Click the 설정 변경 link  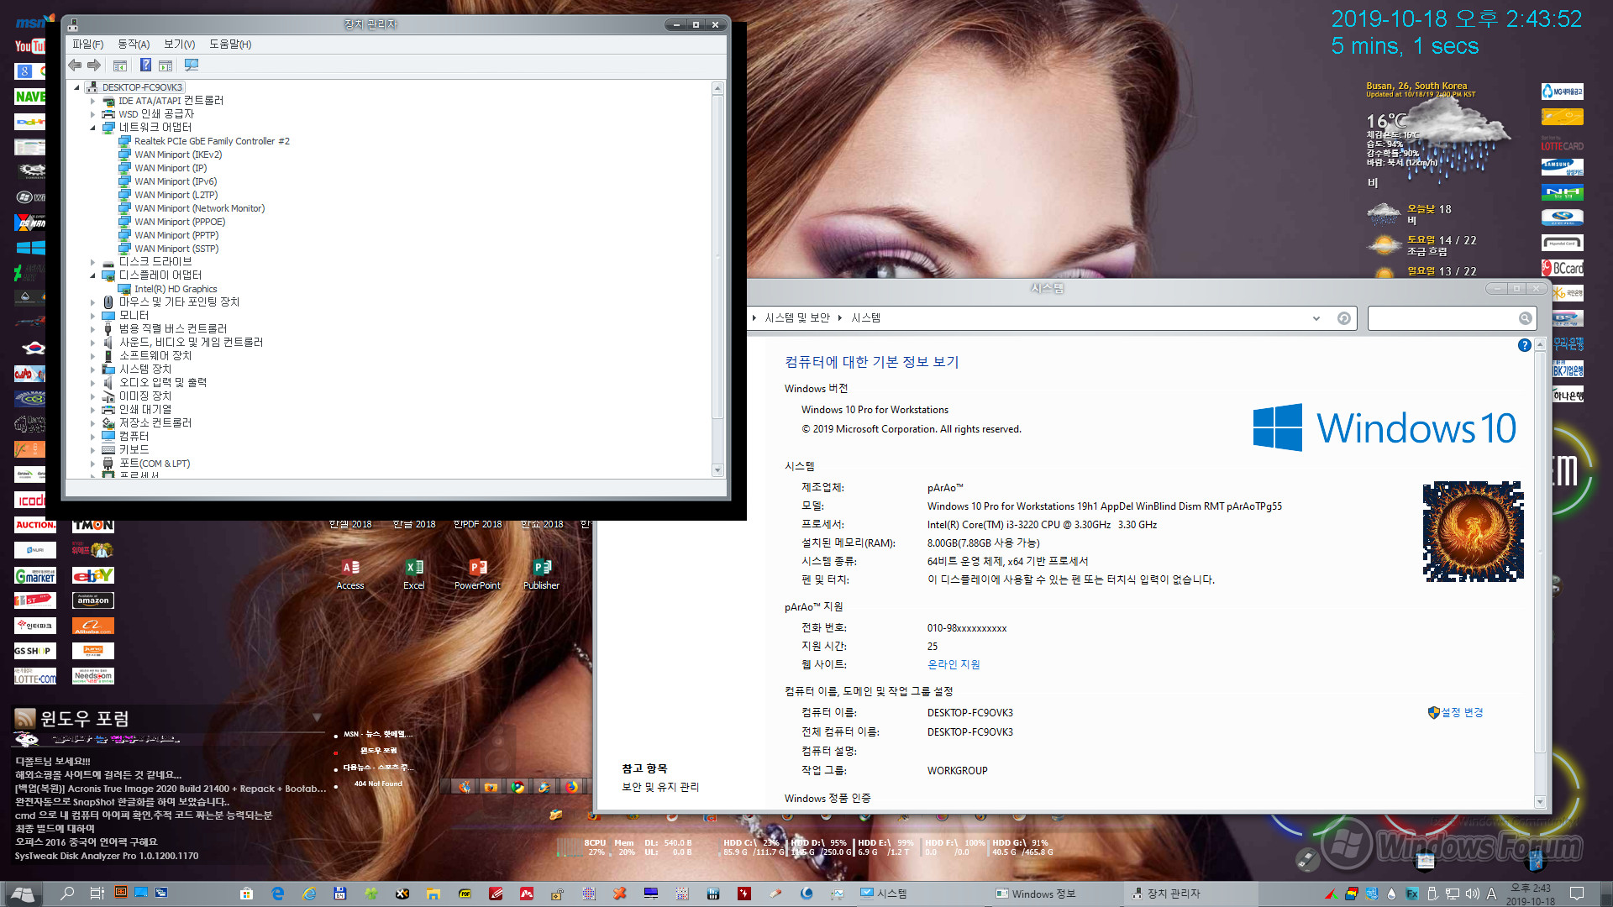click(1462, 712)
